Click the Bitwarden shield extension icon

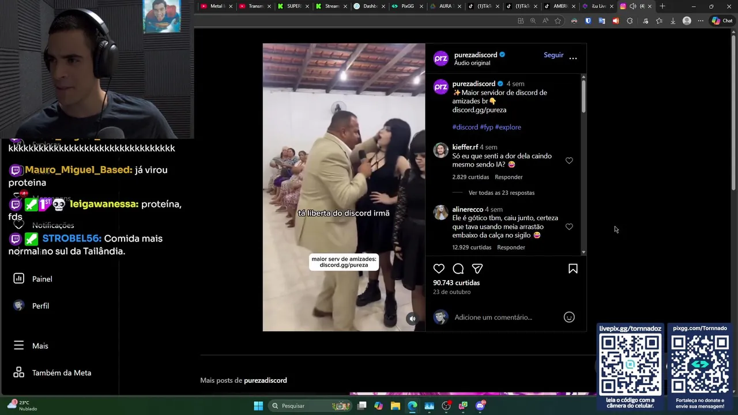pyautogui.click(x=588, y=21)
